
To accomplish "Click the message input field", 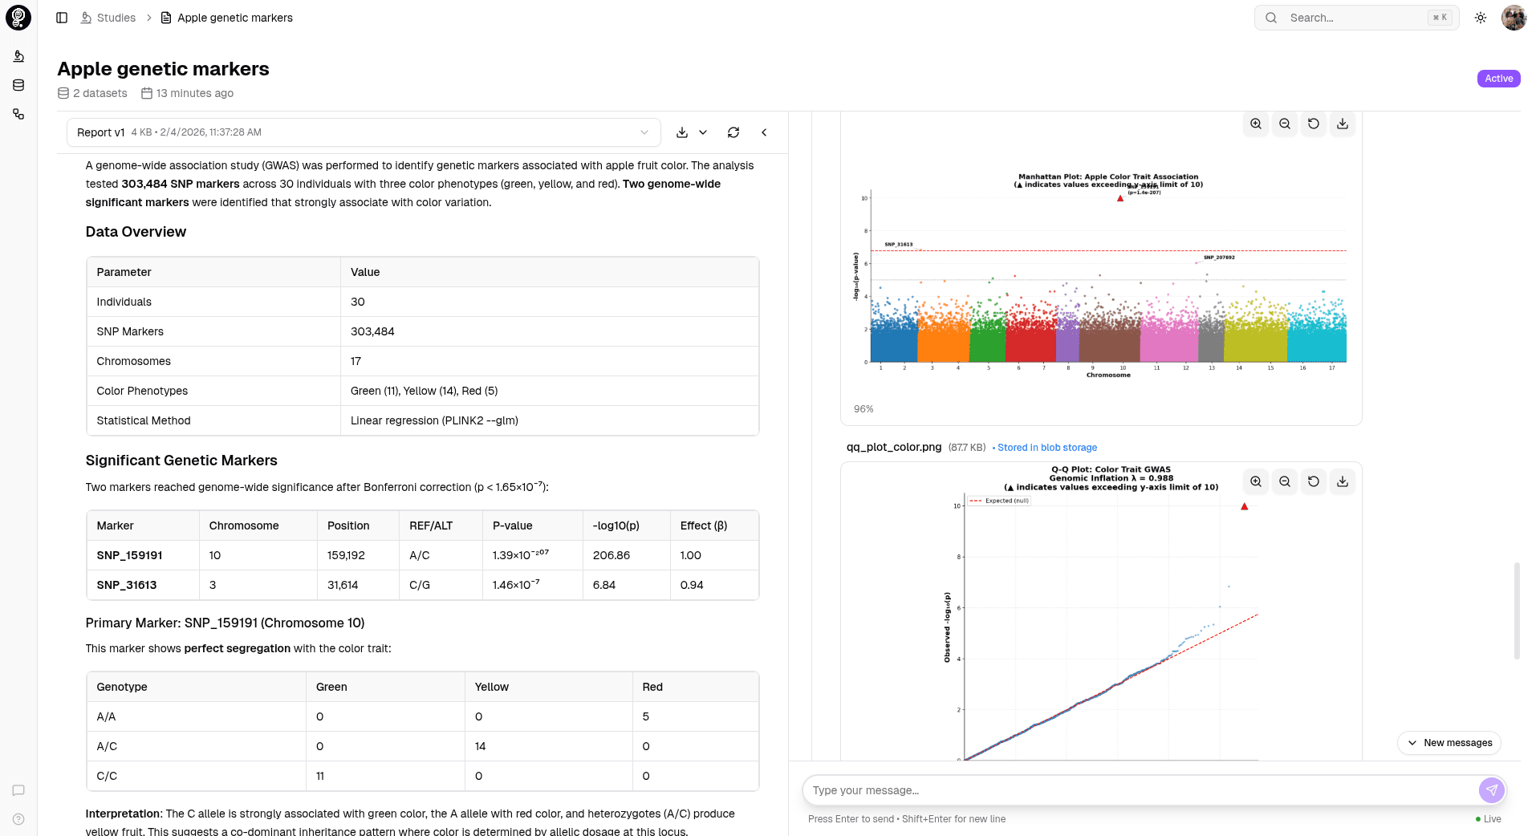I will pyautogui.click(x=1140, y=790).
